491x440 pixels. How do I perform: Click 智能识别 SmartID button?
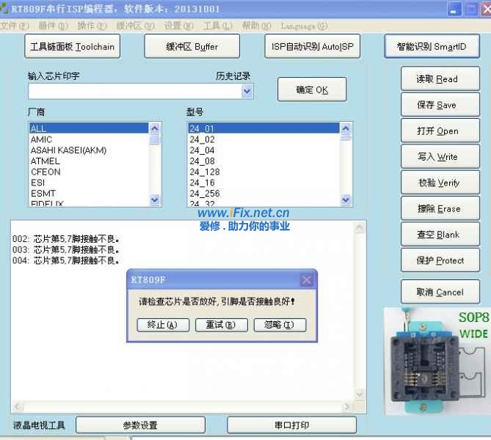click(x=432, y=46)
